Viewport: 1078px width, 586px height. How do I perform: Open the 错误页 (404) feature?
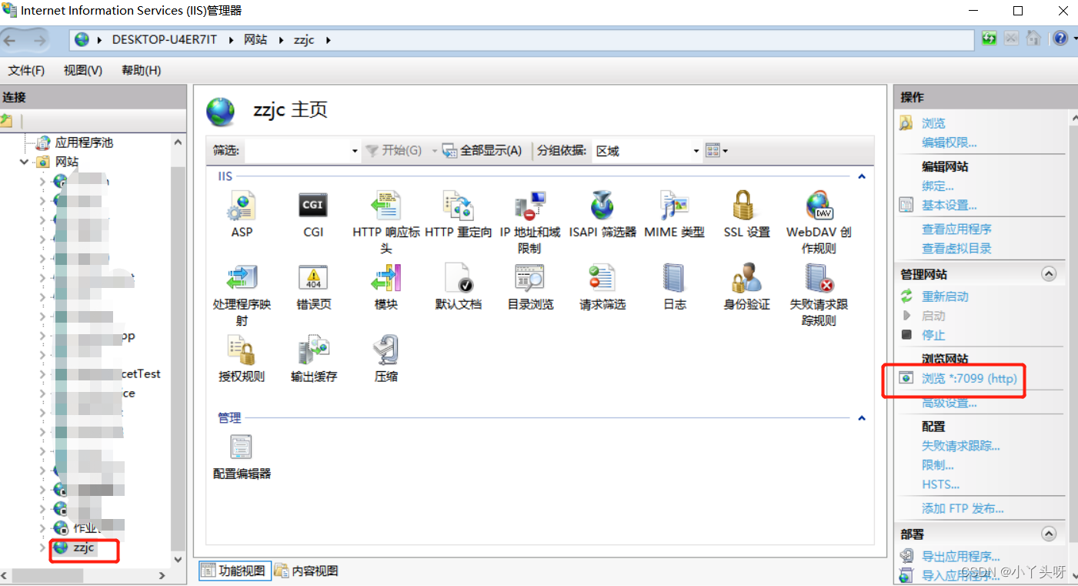pos(313,287)
